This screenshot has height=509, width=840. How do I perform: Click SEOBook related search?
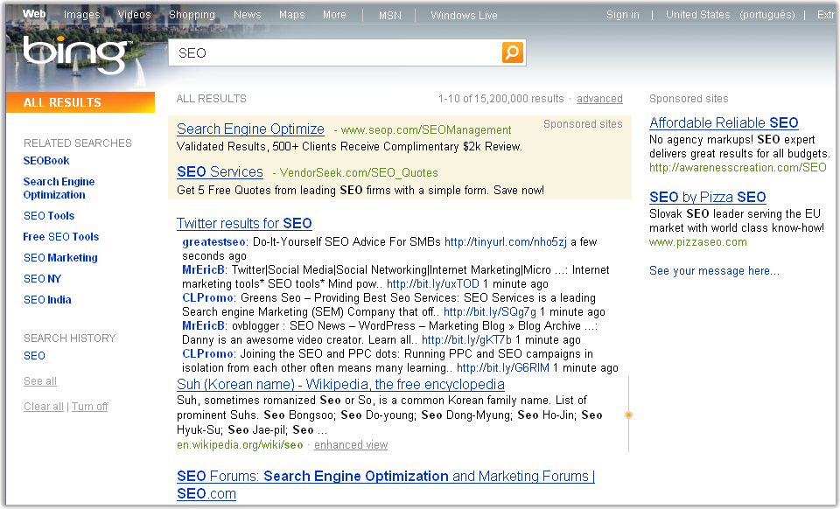(x=46, y=161)
